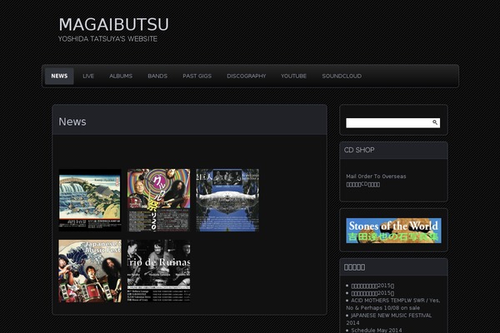Viewport: 500px width, 333px height.
Task: Open JAPANESE NEW MUSIC FESTIVAL 2014 link
Action: tap(389, 319)
